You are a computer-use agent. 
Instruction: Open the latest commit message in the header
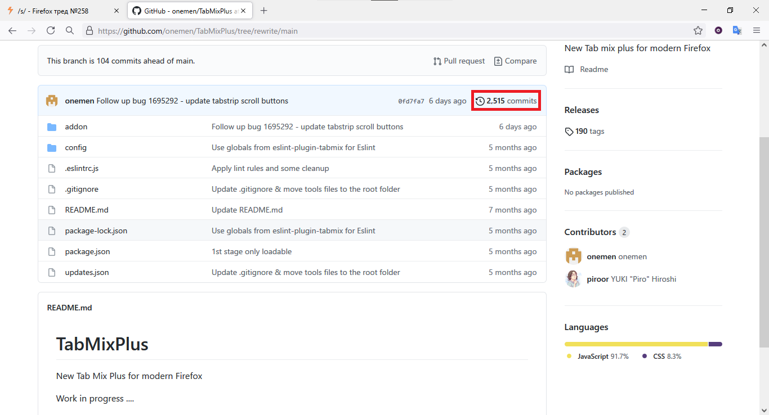point(193,101)
